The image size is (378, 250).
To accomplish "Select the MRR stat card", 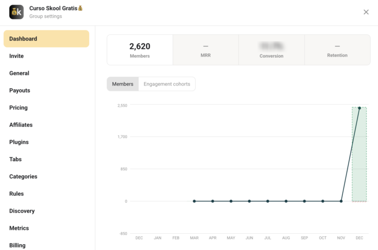I will point(206,50).
